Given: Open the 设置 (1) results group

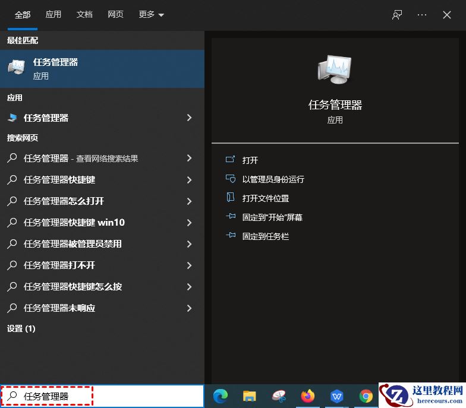Looking at the screenshot, I should 21,328.
